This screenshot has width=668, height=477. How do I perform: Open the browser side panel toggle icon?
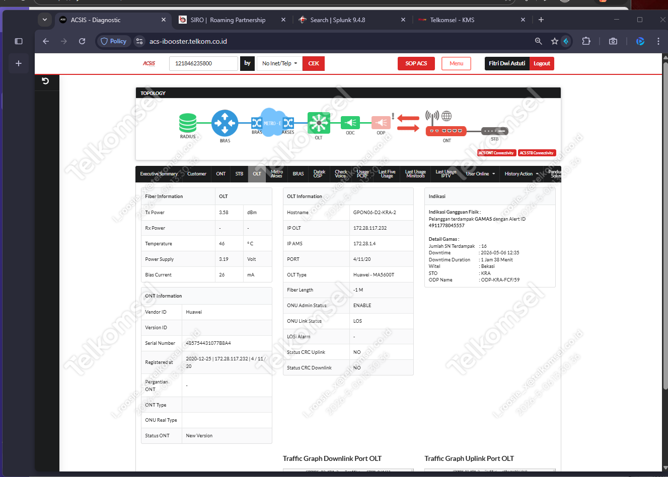(x=19, y=41)
